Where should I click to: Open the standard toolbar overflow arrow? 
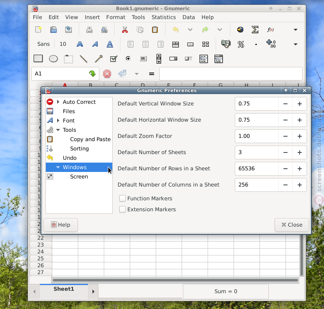point(296,30)
